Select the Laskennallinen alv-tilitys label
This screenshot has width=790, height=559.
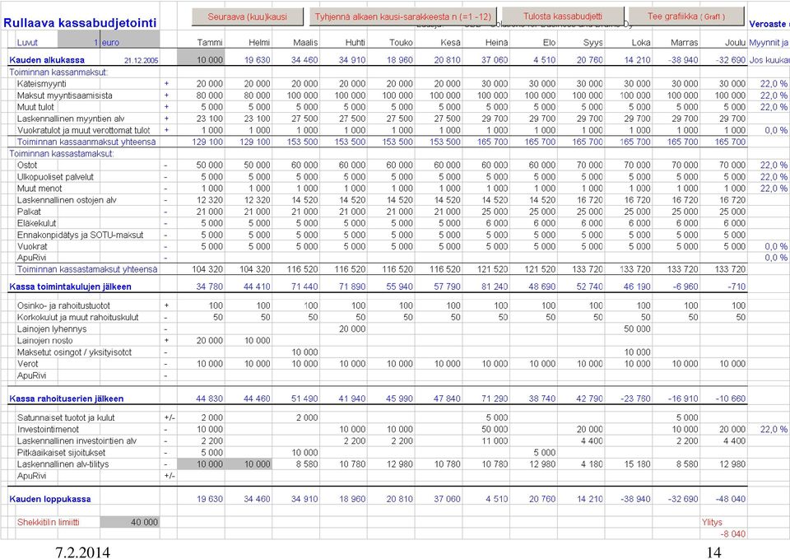[63, 464]
